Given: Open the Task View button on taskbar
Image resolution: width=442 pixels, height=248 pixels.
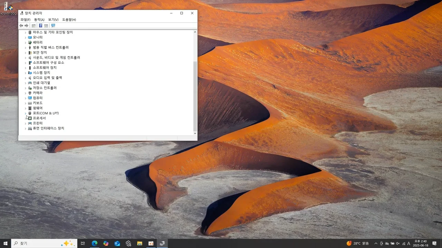Looking at the screenshot, I should pos(83,244).
